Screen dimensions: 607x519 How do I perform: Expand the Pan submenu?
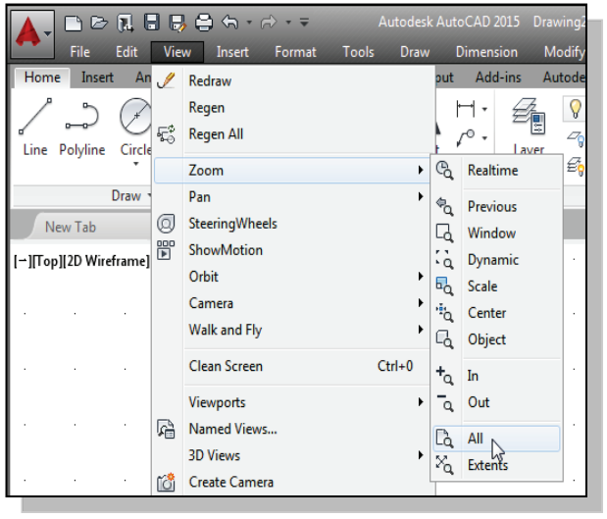[421, 197]
